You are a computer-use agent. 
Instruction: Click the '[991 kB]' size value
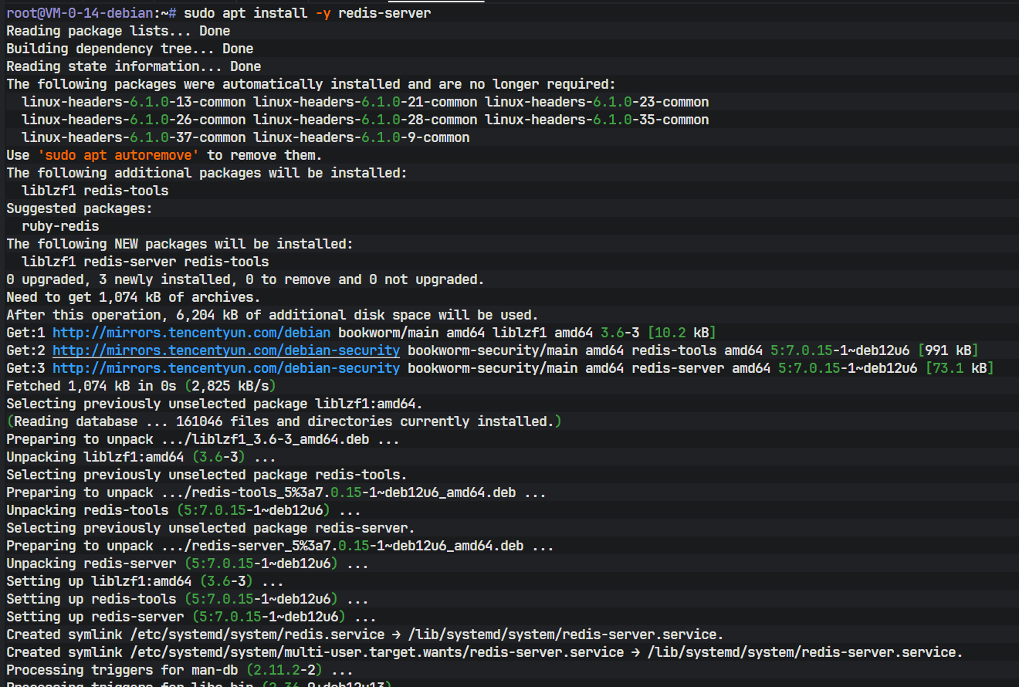click(948, 350)
